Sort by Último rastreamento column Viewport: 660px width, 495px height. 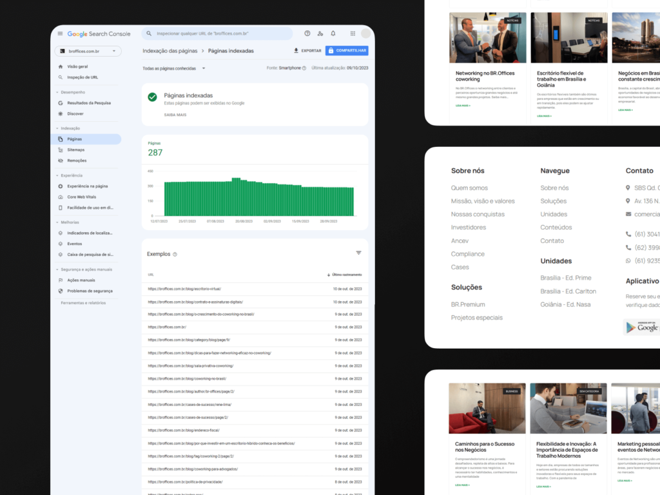344,275
